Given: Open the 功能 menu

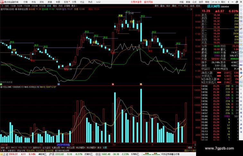Looking at the screenshot, I should [x=182, y=2].
